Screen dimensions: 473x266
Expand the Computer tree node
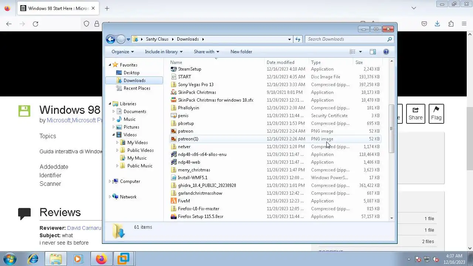[x=110, y=181]
